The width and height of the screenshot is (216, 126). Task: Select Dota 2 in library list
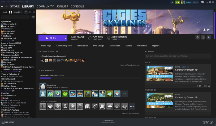6,98
